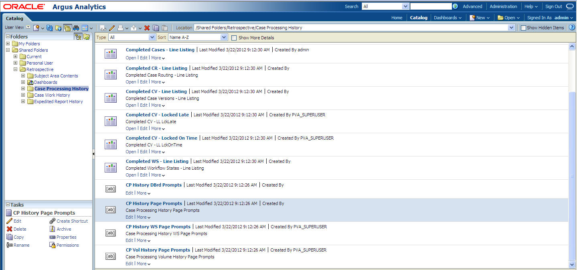Viewport: 577px width, 270px height.
Task: Click the pencil Edit icon in the toolbar
Action: click(x=112, y=28)
